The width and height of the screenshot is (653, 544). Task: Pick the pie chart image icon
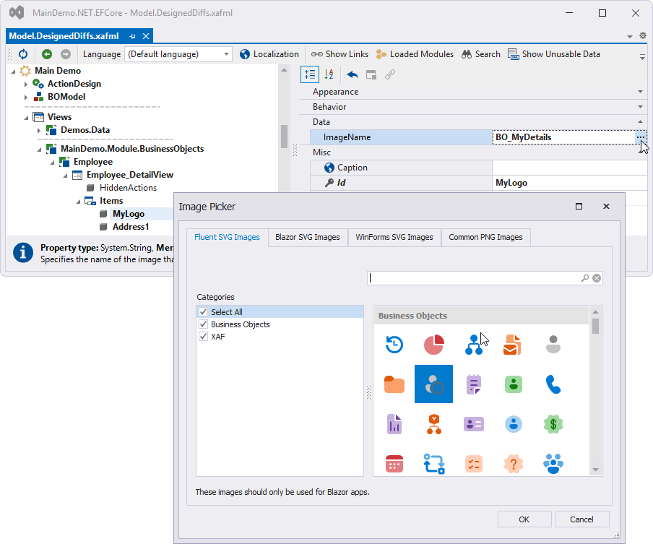(433, 345)
